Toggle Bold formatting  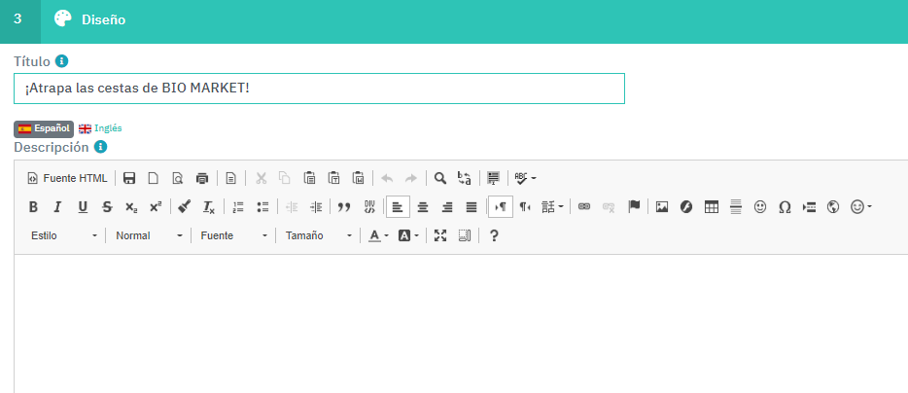[x=34, y=207]
